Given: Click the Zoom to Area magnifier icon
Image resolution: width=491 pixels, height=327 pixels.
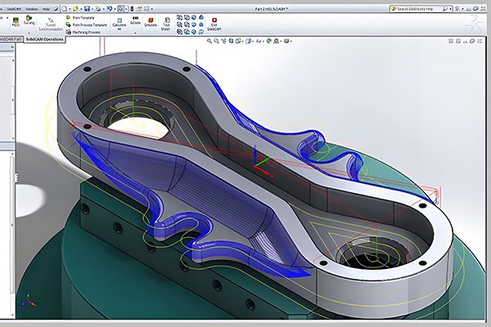Looking at the screenshot, I should point(216,41).
